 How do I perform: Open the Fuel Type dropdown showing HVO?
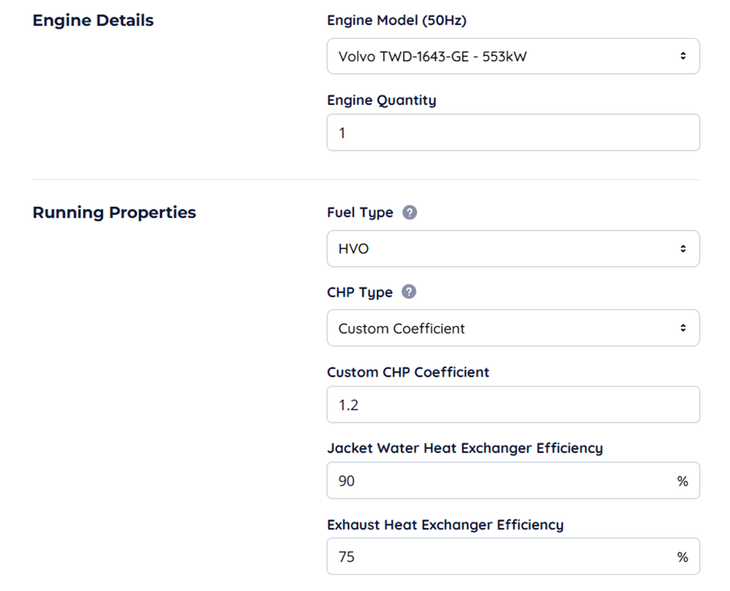click(513, 248)
